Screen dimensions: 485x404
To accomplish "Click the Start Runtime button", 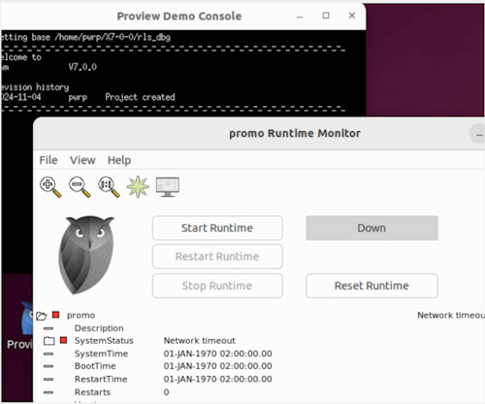I will coord(217,228).
